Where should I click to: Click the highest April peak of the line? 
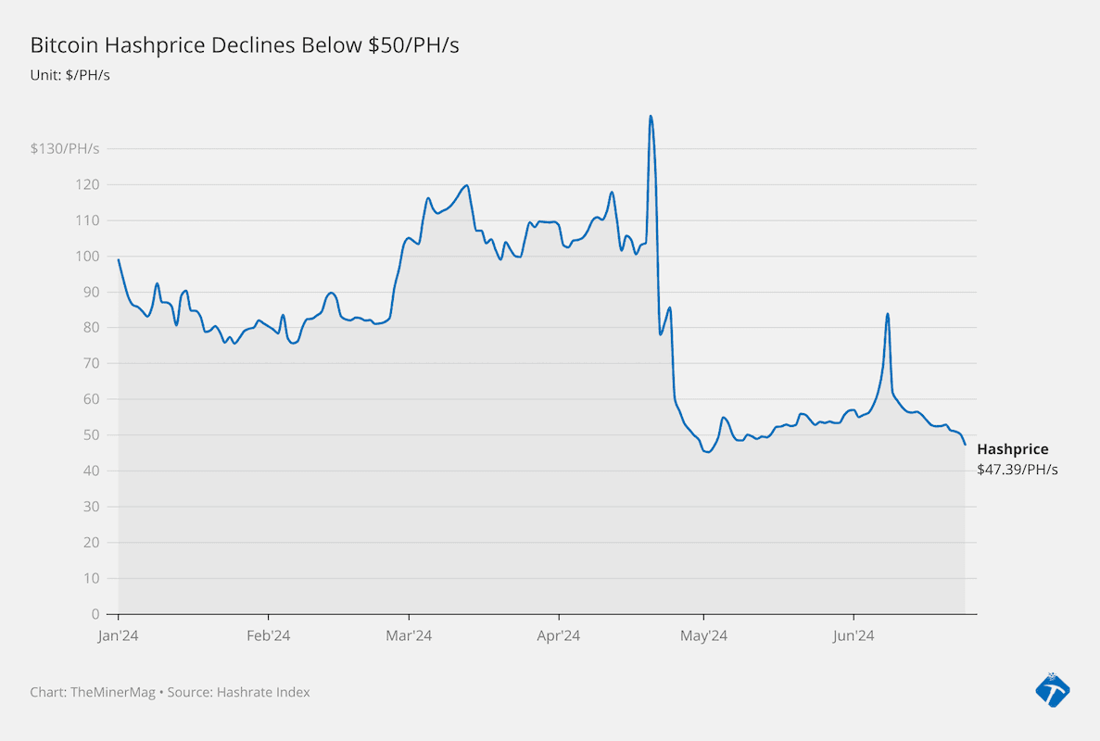point(651,116)
